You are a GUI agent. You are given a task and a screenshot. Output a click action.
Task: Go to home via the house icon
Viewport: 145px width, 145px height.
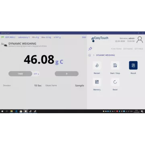click(x=89, y=55)
